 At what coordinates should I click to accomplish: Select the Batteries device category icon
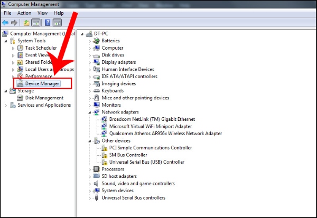(x=97, y=41)
